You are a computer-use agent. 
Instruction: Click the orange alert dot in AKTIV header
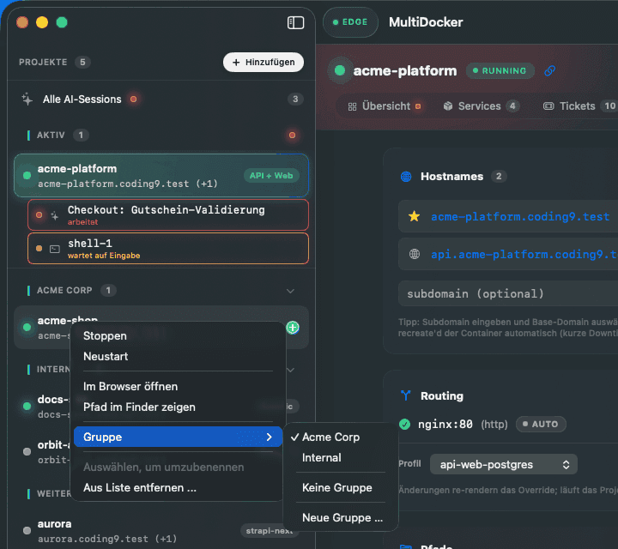pos(292,135)
